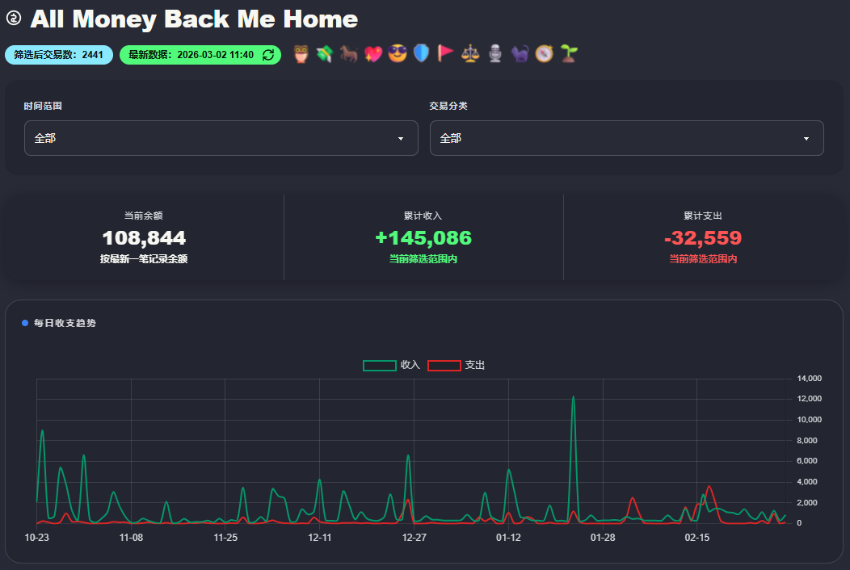Click the studio microphone emoji icon
The height and width of the screenshot is (570, 850).
click(x=495, y=54)
